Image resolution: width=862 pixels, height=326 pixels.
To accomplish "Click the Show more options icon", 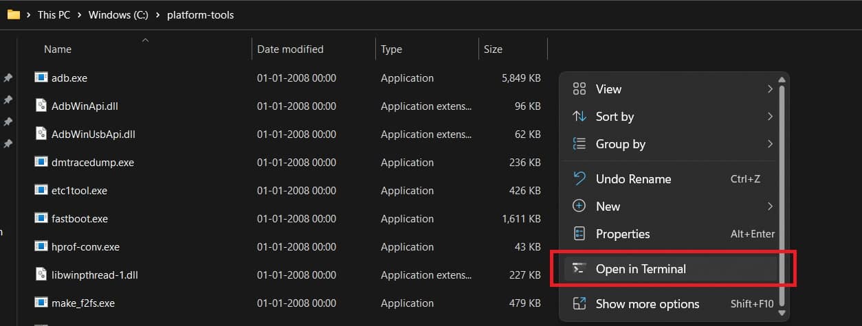I will (x=579, y=304).
